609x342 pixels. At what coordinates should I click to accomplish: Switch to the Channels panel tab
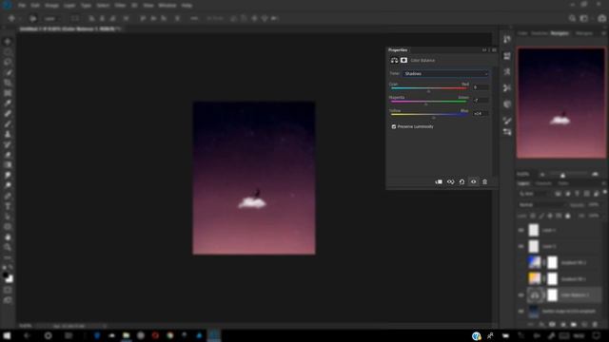coord(543,183)
